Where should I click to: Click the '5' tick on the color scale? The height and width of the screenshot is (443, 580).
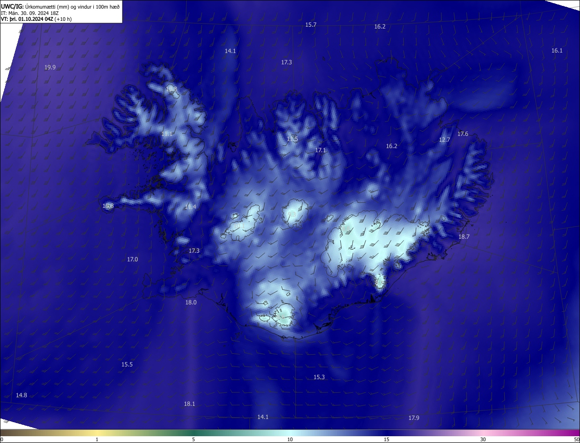[x=193, y=440]
